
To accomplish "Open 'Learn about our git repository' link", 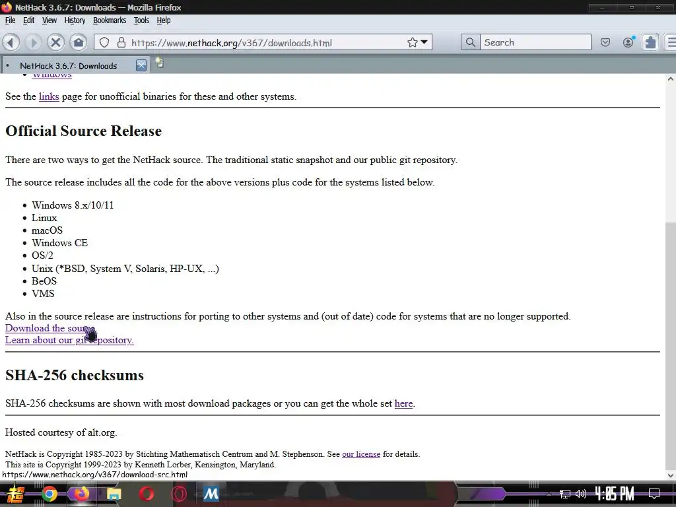I will (x=69, y=340).
